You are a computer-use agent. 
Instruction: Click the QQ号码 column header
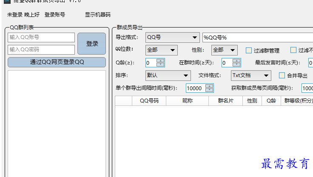[x=149, y=101]
